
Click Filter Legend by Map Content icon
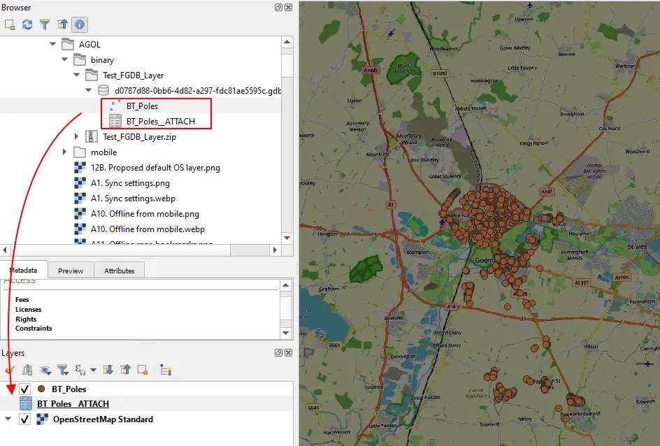pos(62,369)
